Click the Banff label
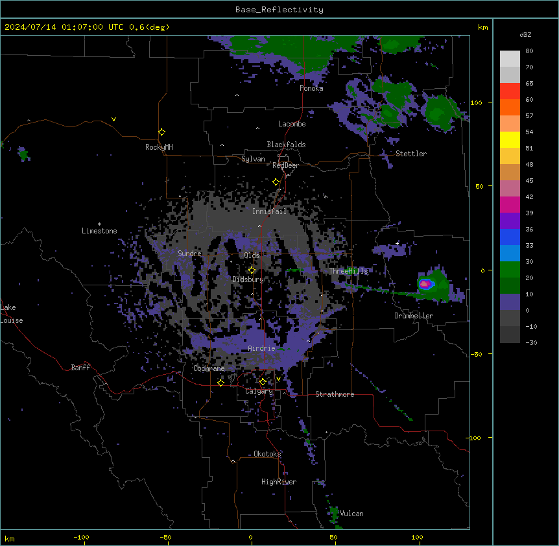This screenshot has height=546, width=559. tap(80, 368)
